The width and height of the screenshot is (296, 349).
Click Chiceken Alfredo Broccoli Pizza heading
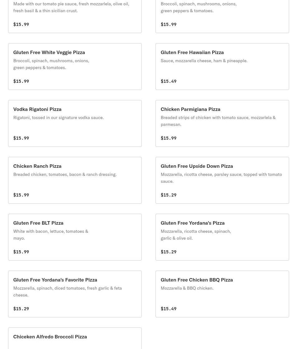pyautogui.click(x=50, y=337)
